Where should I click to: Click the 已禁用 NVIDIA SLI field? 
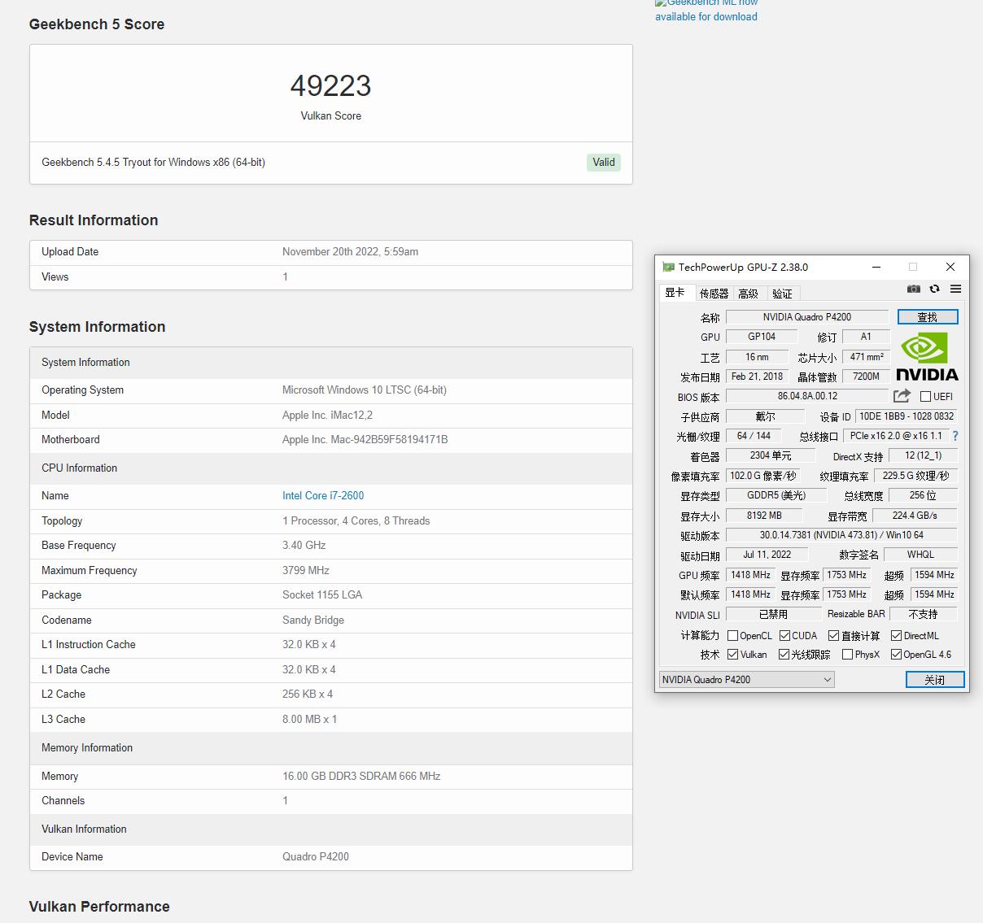point(773,615)
